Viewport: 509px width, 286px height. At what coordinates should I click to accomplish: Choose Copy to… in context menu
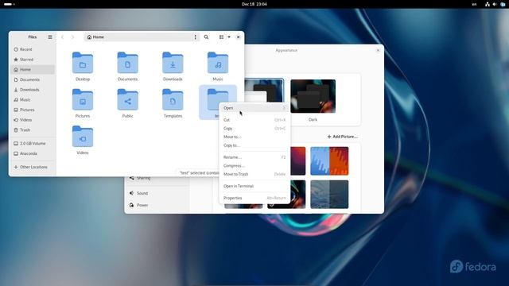[254, 145]
